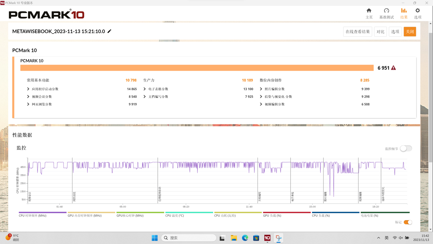Open Microsoft Edge from the taskbar
Screen dimensions: 433x244
[245, 238]
